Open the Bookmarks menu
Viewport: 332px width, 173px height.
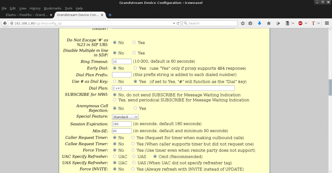tap(52, 8)
